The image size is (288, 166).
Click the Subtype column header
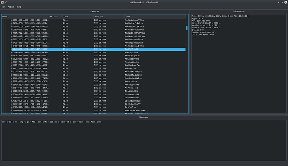coord(109,16)
